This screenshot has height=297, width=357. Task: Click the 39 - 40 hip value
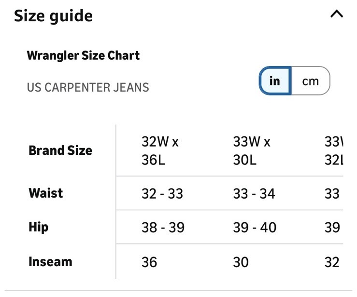(255, 228)
